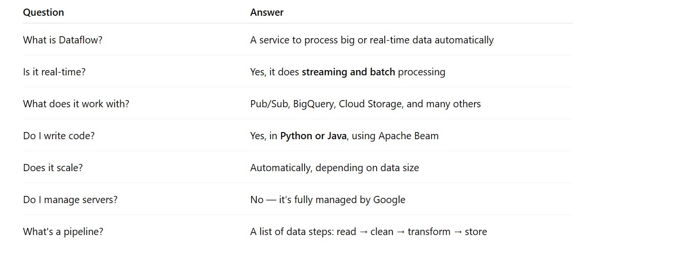This screenshot has height=256, width=675.
Task: Click the 'Is it real-time?' question
Action: tap(54, 72)
